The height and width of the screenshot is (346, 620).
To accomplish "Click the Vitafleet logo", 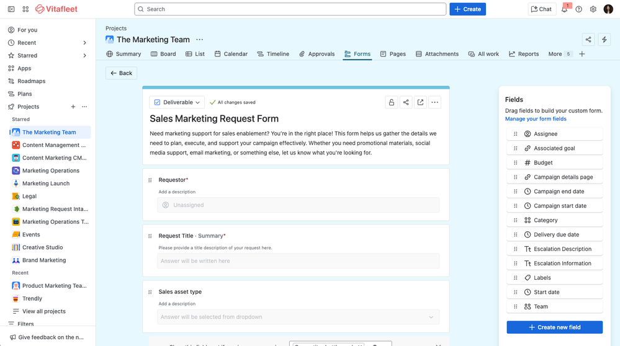I will [56, 9].
